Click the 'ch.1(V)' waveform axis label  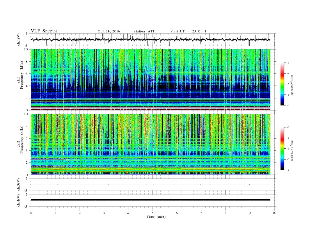point(19,40)
